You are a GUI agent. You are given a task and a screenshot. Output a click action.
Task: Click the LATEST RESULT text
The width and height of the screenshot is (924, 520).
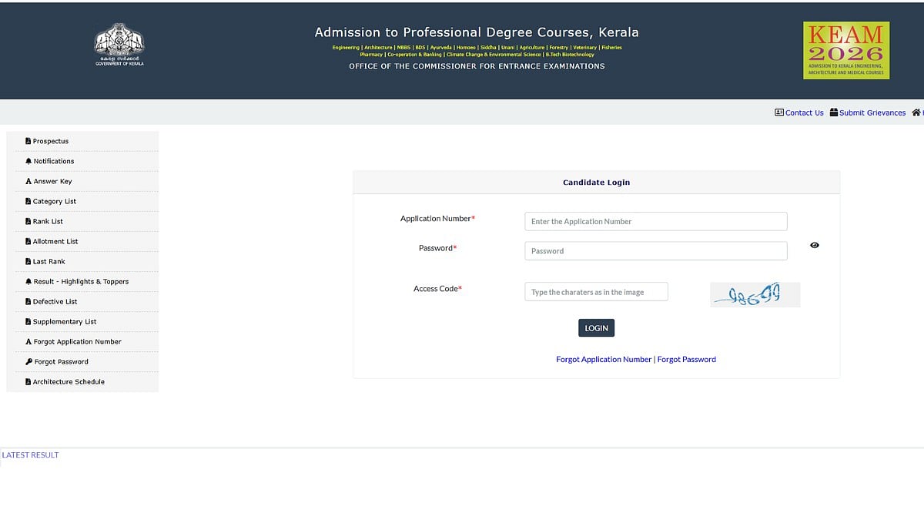(x=31, y=455)
